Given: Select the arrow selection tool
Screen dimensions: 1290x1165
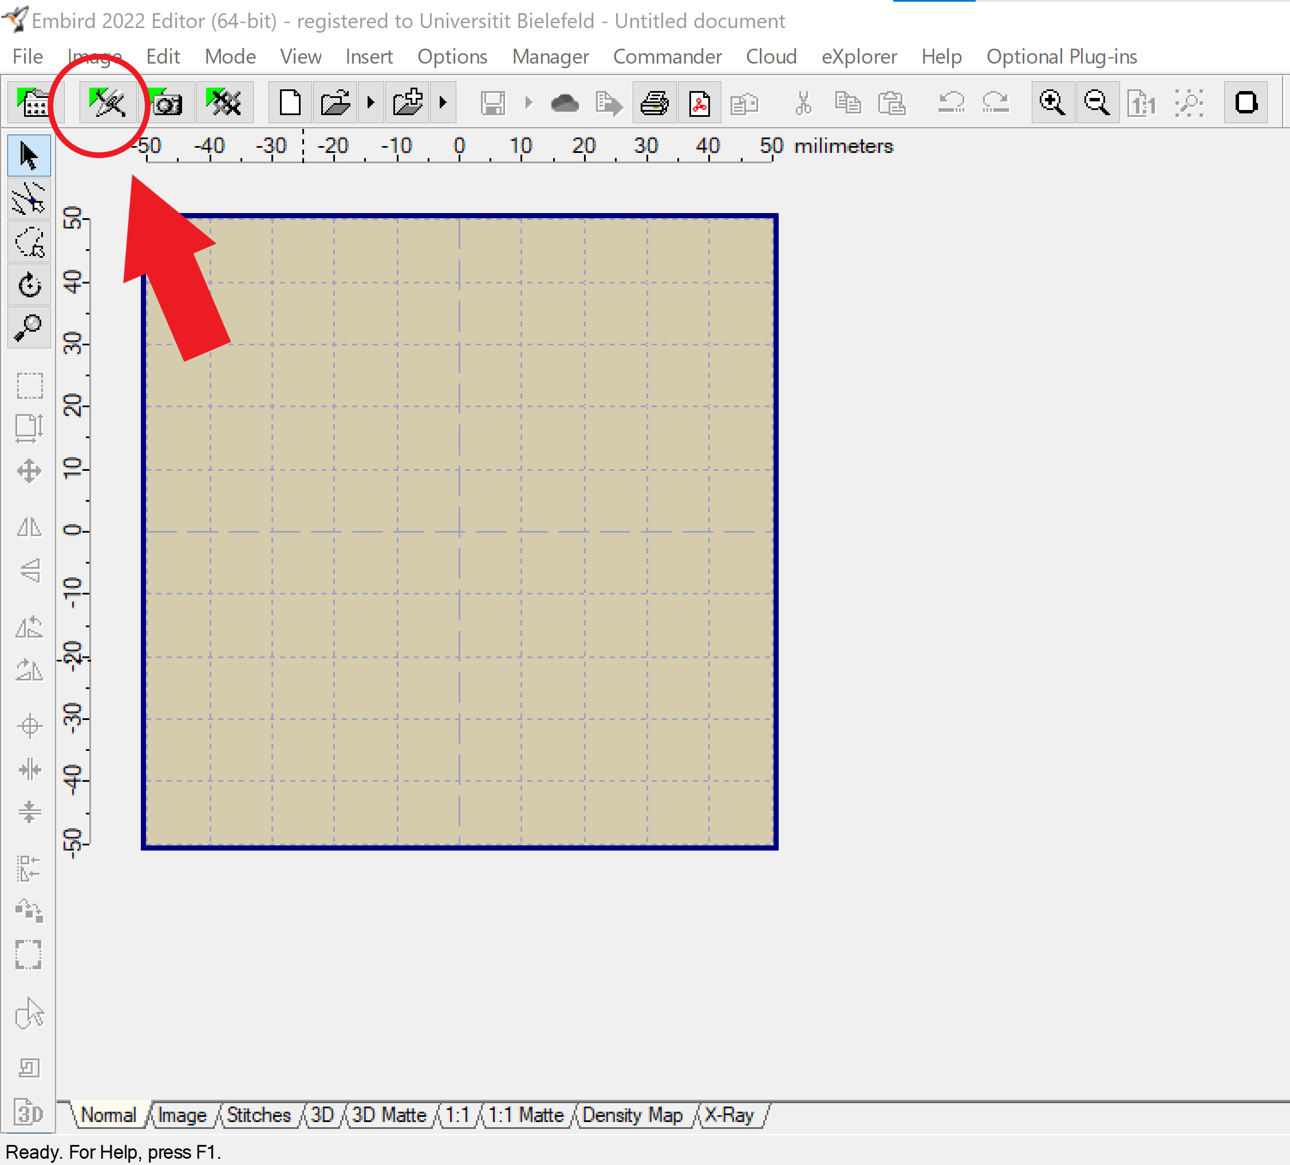Looking at the screenshot, I should click(x=29, y=155).
